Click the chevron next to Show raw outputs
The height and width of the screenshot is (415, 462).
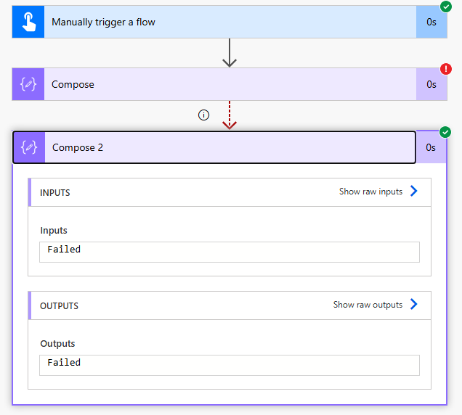tap(414, 305)
